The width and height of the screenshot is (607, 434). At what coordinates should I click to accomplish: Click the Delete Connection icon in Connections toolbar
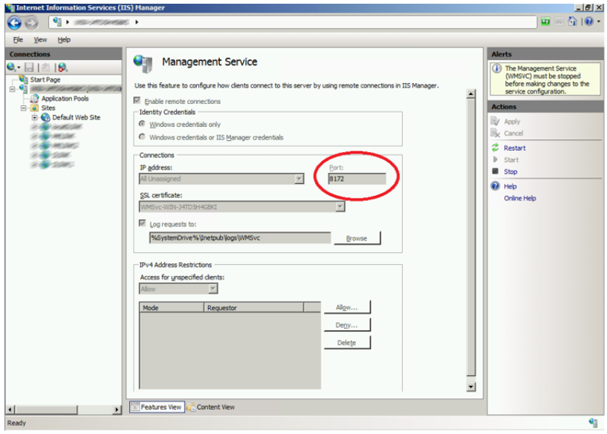pyautogui.click(x=62, y=68)
